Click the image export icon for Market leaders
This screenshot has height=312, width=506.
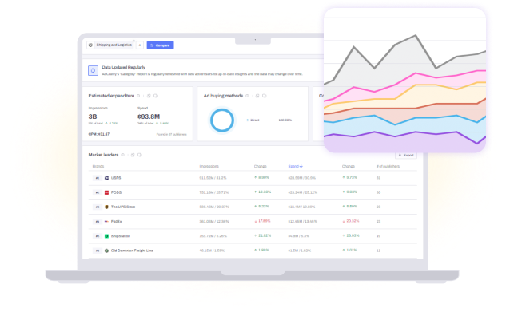(x=133, y=155)
